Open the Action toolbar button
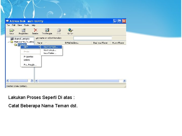 pyautogui.click(x=70, y=31)
